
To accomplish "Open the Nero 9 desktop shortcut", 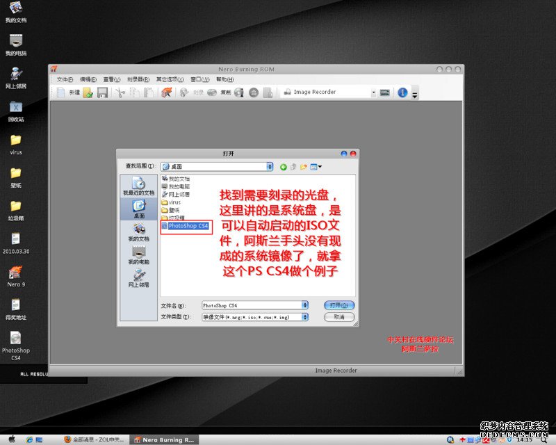I will click(x=16, y=276).
